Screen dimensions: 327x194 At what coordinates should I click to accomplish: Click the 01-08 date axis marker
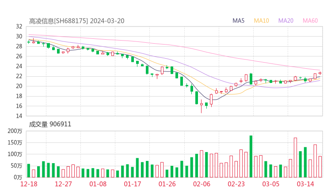[x=98, y=184]
